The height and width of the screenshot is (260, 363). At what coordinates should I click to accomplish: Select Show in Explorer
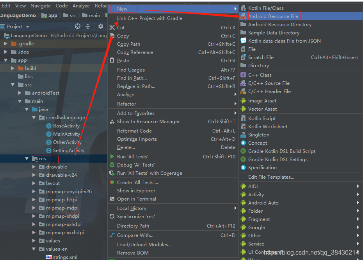pyautogui.click(x=173, y=191)
